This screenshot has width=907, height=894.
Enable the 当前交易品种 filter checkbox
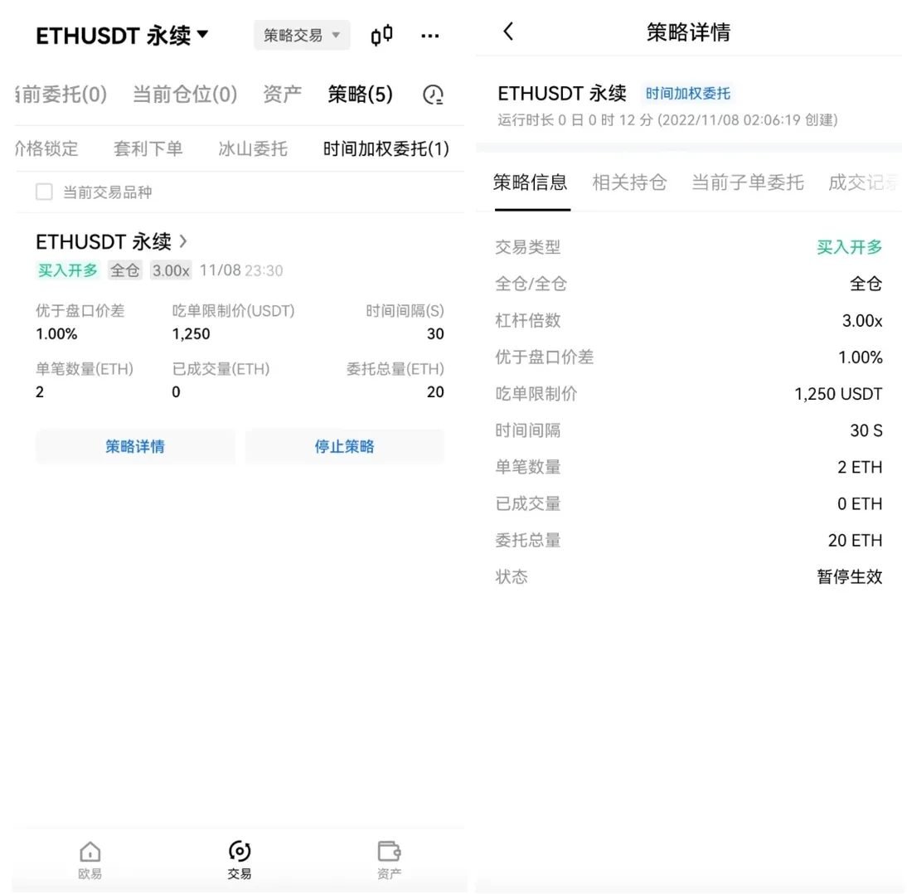(x=44, y=191)
